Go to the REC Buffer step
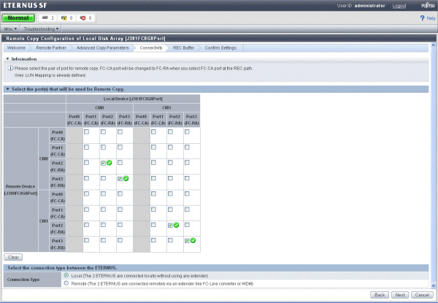438x303 pixels. (183, 48)
